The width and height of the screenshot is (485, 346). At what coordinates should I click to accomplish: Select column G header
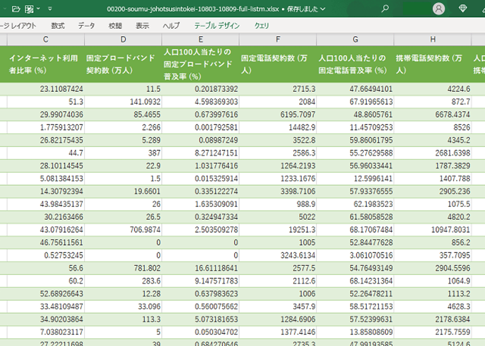click(x=355, y=39)
